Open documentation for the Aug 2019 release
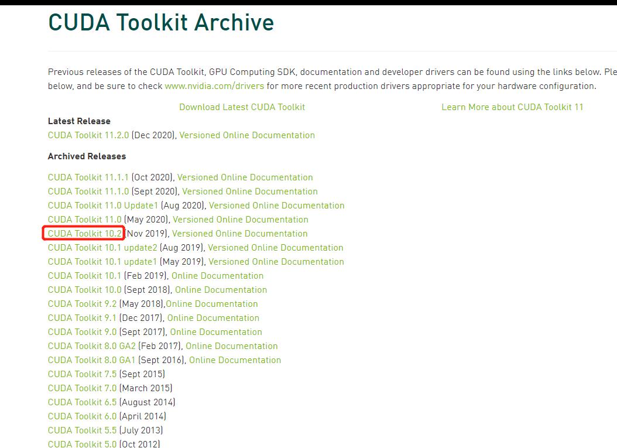Viewport: 617px width, 448px height. (276, 248)
